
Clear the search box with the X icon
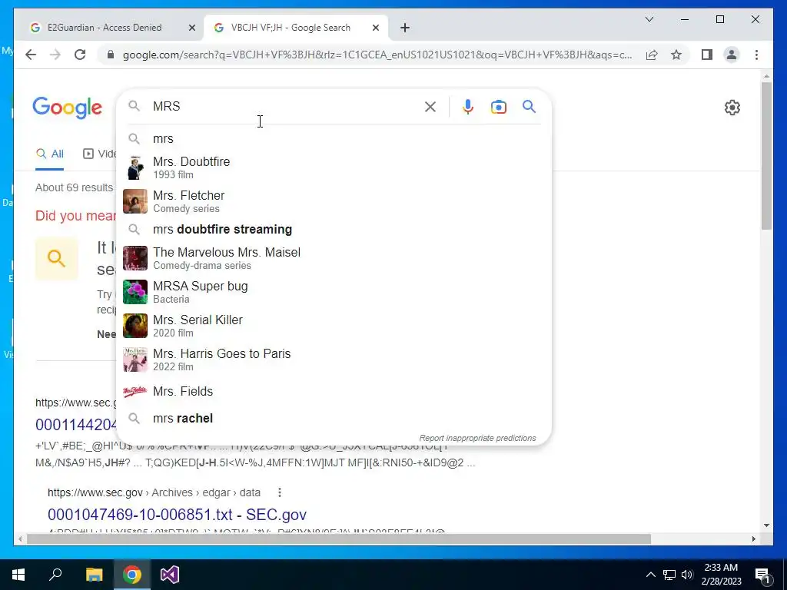click(x=430, y=107)
